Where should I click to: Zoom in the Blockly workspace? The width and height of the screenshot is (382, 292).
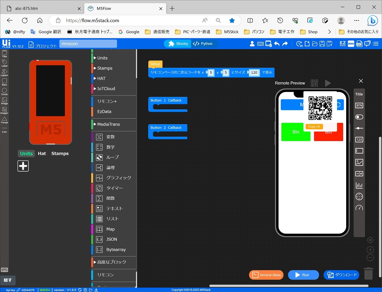click(x=370, y=250)
